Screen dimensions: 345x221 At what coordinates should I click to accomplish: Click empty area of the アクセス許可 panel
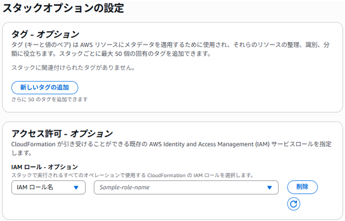tap(176, 207)
